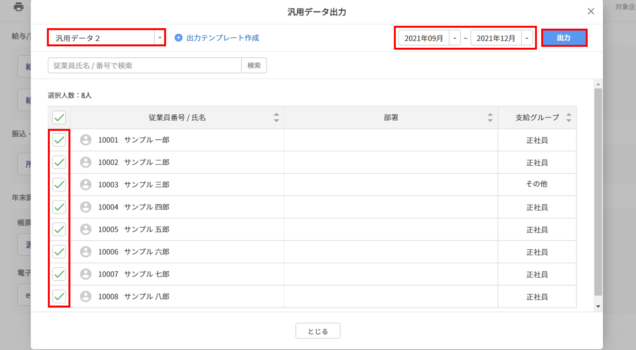This screenshot has height=350, width=636.
Task: Click the printer icon behind the dialog
Action: 19,7
